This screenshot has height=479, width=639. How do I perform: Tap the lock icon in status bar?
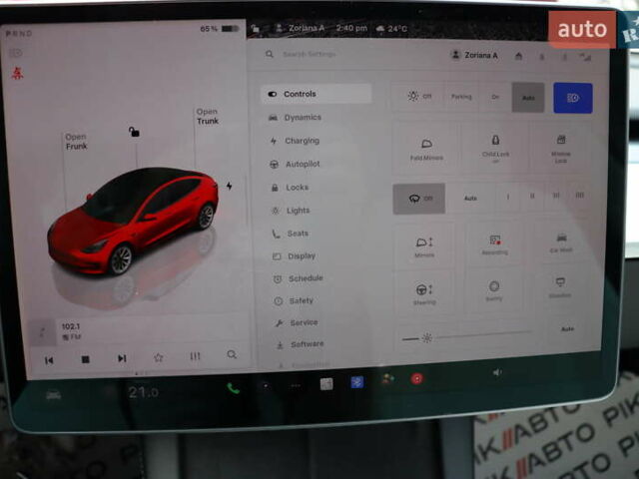(x=256, y=28)
